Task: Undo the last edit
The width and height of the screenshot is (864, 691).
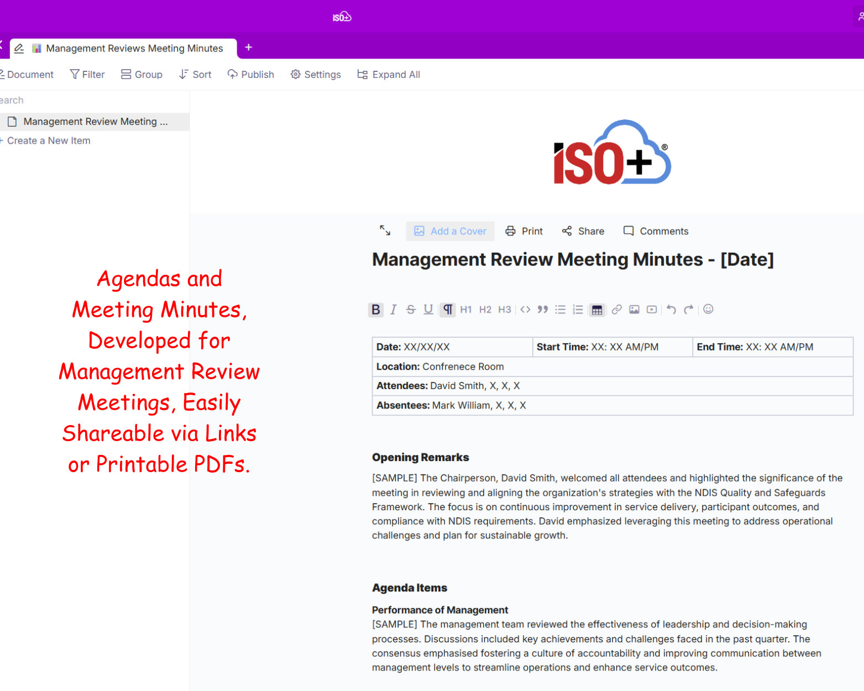Action: (671, 310)
